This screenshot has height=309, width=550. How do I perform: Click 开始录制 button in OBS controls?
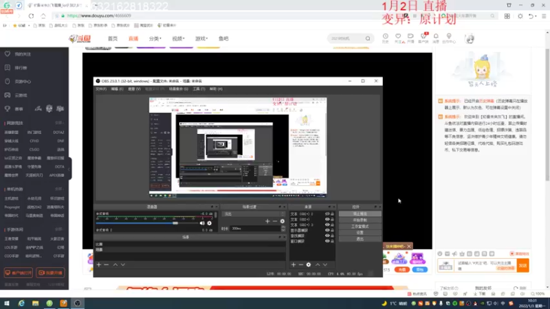tap(360, 220)
